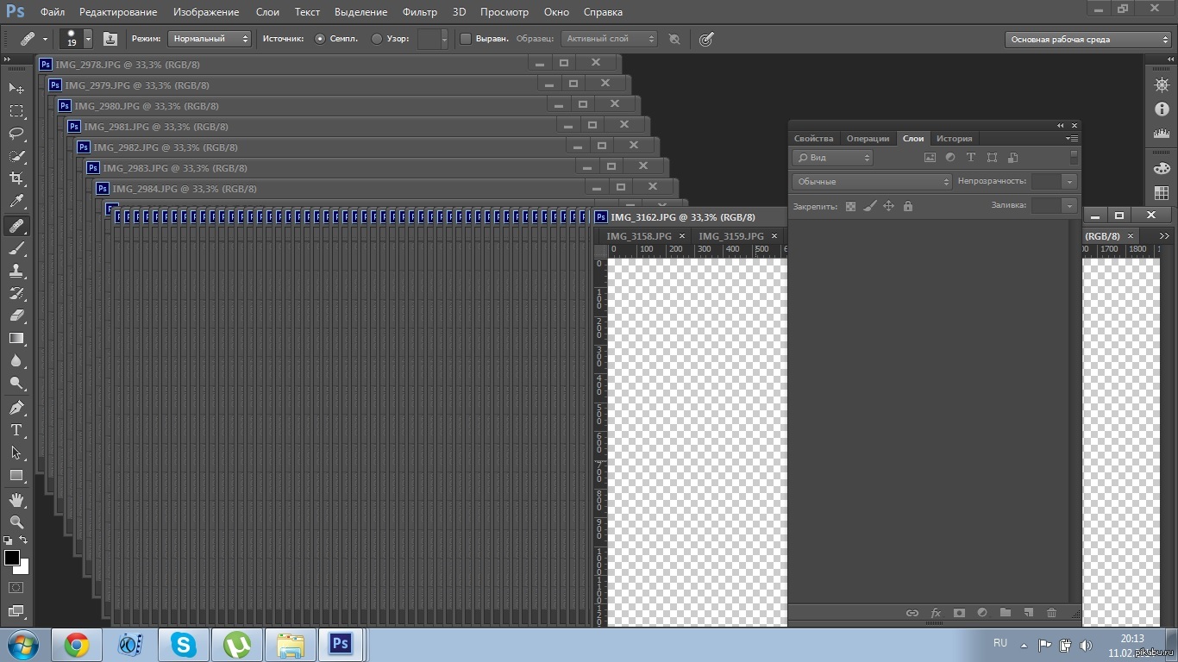Swap foreground and background colors

[23, 540]
